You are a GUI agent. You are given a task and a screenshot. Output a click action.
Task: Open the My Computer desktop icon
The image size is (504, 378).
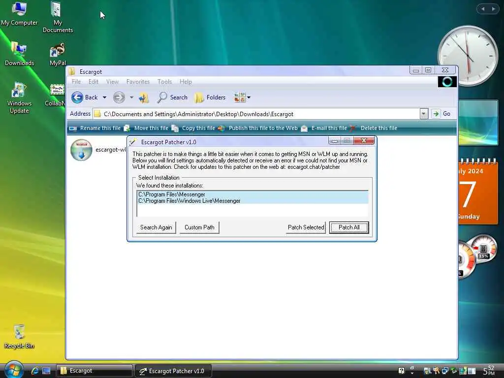[19, 13]
